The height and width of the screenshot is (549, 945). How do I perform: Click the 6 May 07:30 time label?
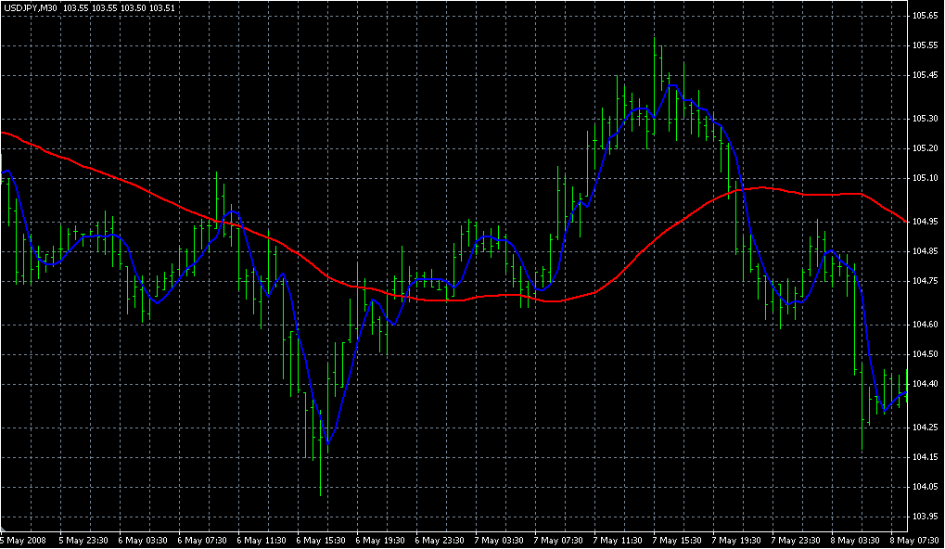click(202, 541)
